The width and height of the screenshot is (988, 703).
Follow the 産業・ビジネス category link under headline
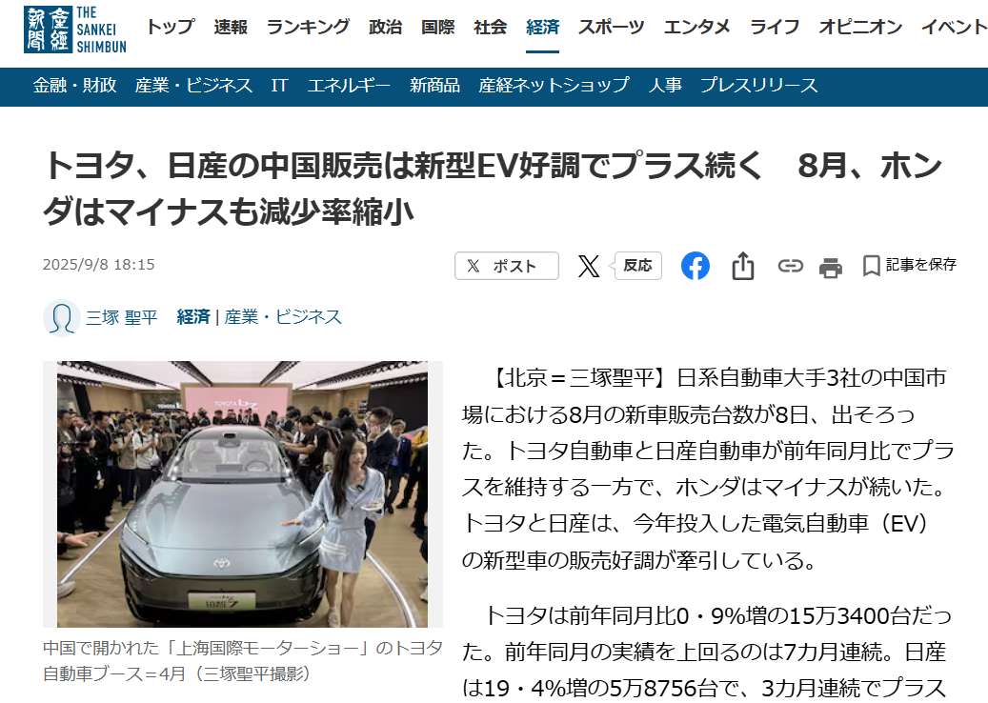click(282, 317)
